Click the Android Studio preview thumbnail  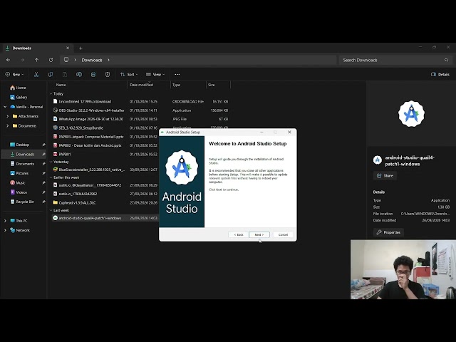[411, 114]
